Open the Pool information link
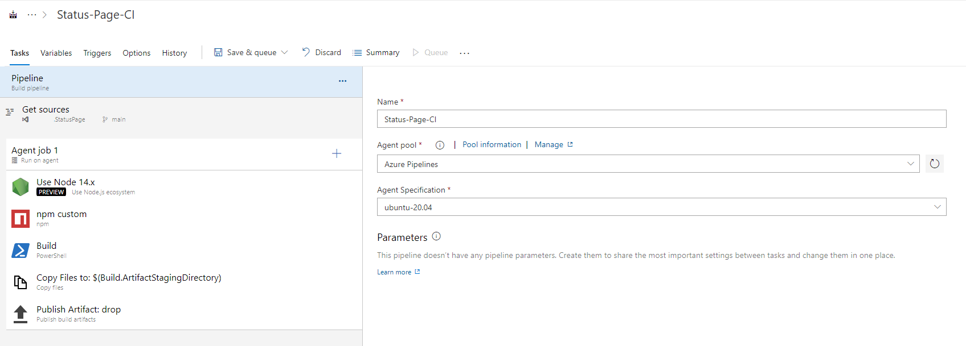966x346 pixels. (x=492, y=144)
